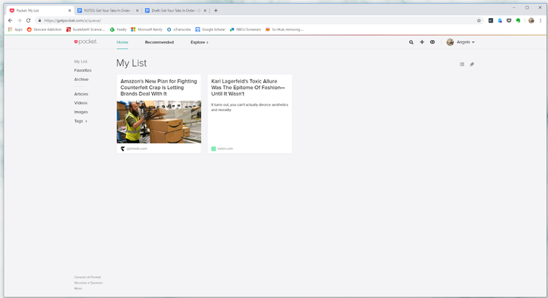548x298 pixels.
Task: Open NBCU Screeners bookmark
Action: 246,30
